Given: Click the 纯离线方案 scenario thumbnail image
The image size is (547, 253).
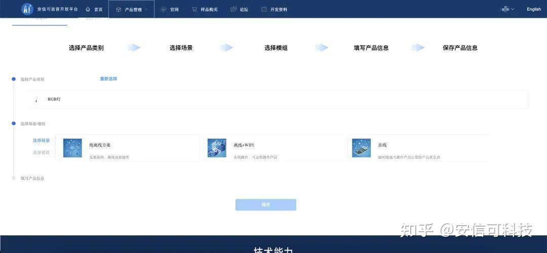Looking at the screenshot, I should (72, 148).
